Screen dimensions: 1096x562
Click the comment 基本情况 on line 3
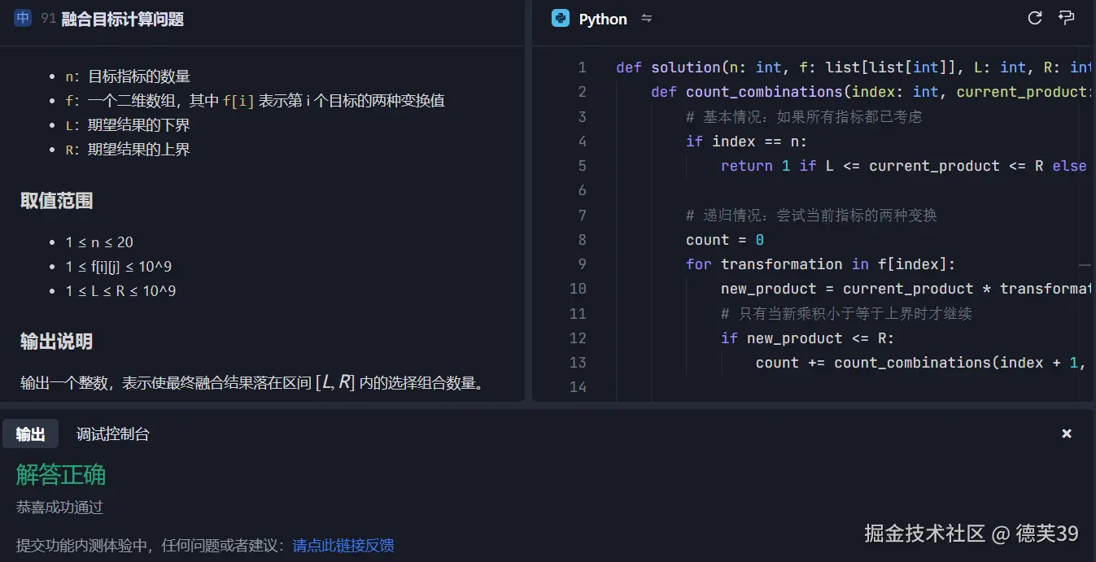pos(804,117)
